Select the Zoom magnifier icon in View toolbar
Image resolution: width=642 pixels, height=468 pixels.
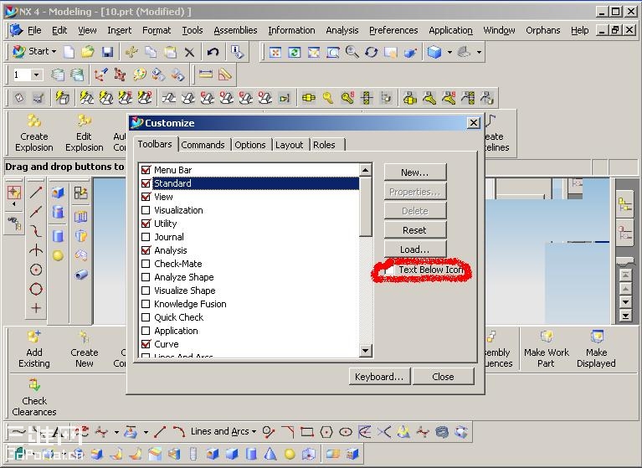(352, 52)
